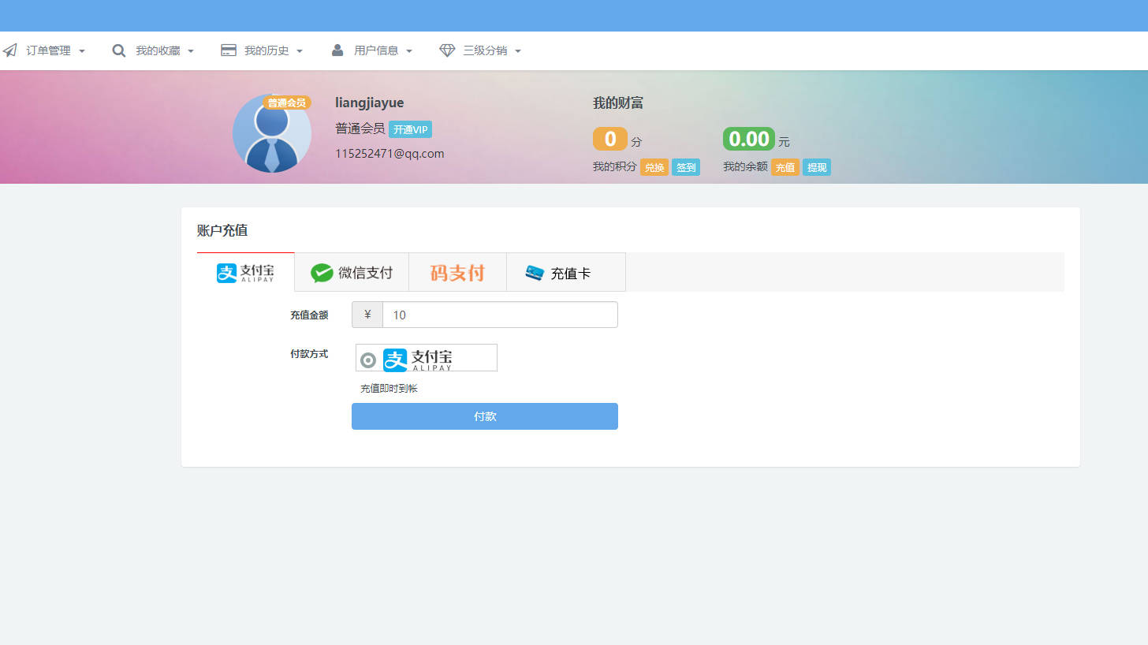
Task: Click the magnifier icon beside 我的收藏
Action: point(119,50)
